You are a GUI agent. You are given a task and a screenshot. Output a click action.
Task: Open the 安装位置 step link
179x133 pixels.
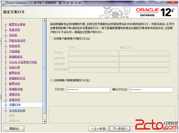coord(15,67)
